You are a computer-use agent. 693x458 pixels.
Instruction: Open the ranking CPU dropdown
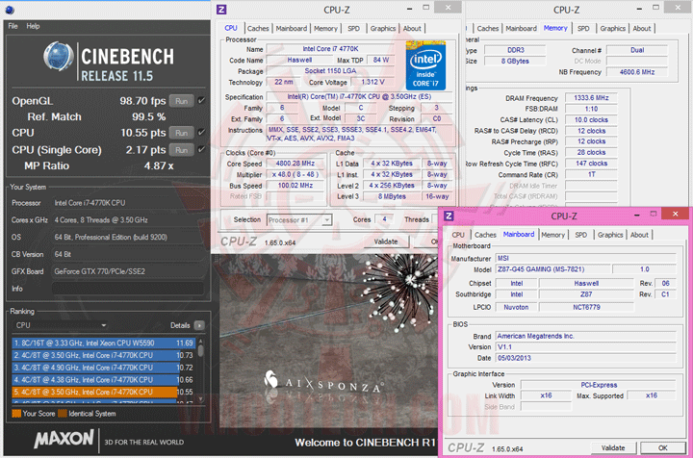coord(60,325)
